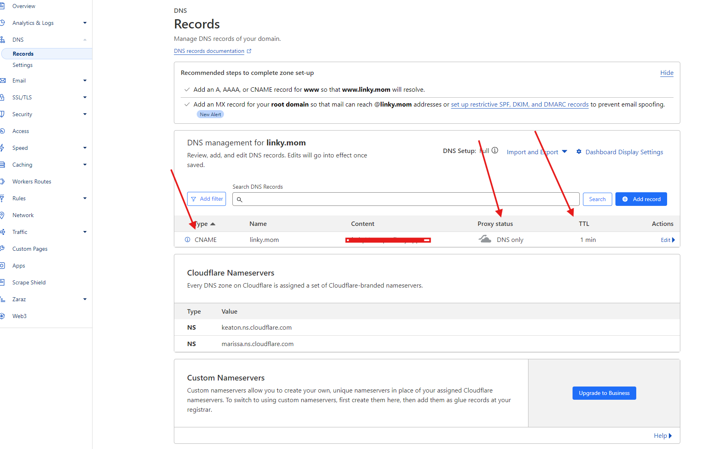Image resolution: width=728 pixels, height=449 pixels.
Task: Click the gray cloud proxy status icon
Action: coord(485,239)
